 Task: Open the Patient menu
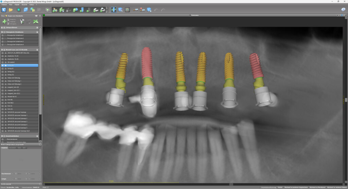coord(4,5)
